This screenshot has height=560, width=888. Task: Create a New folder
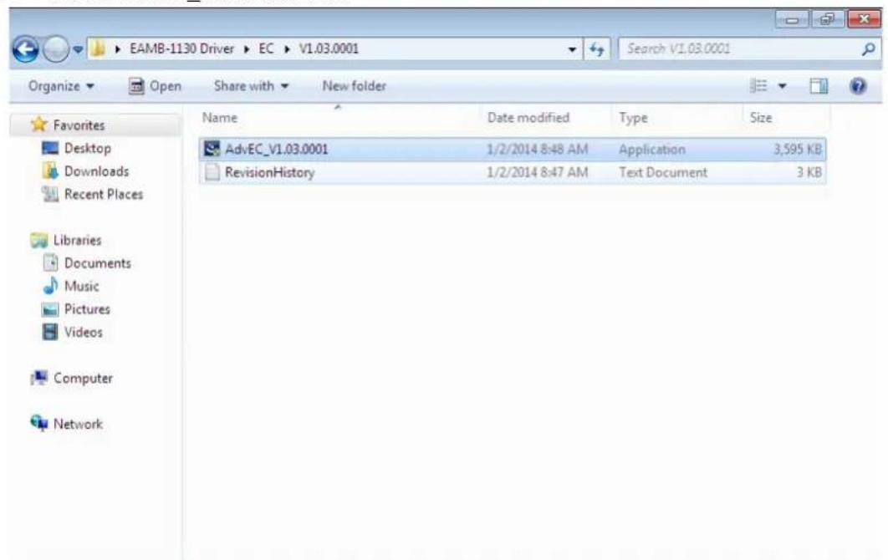coord(354,86)
